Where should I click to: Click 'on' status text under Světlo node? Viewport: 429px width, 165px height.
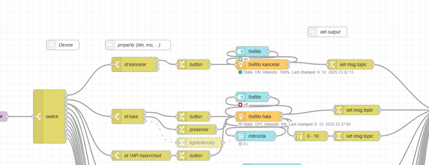(246, 59)
